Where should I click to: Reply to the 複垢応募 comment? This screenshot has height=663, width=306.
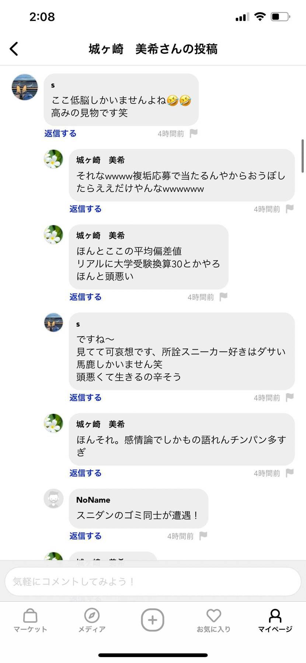click(x=85, y=209)
